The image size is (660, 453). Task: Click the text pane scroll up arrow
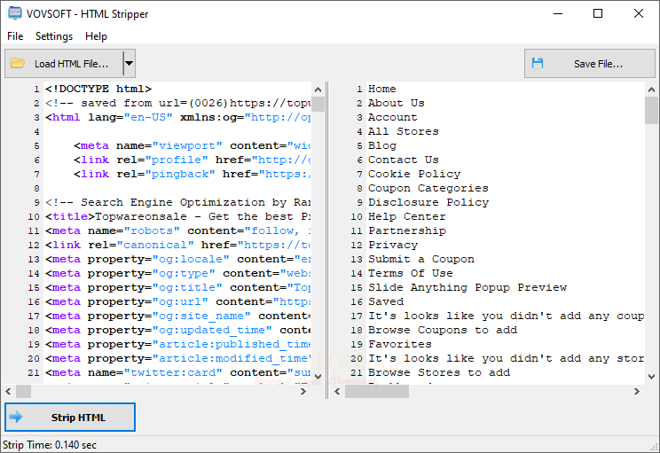click(651, 90)
